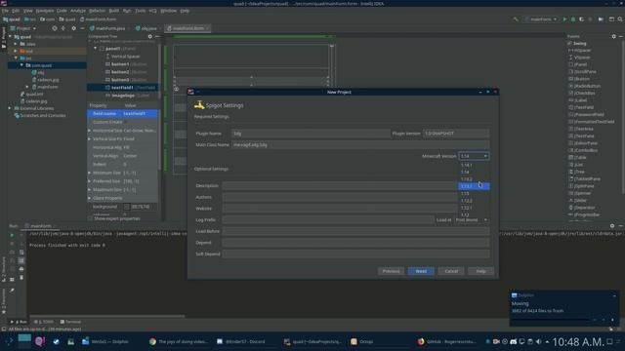Image resolution: width=625 pixels, height=351 pixels.
Task: Open the Refactor menu
Action: coord(97,11)
